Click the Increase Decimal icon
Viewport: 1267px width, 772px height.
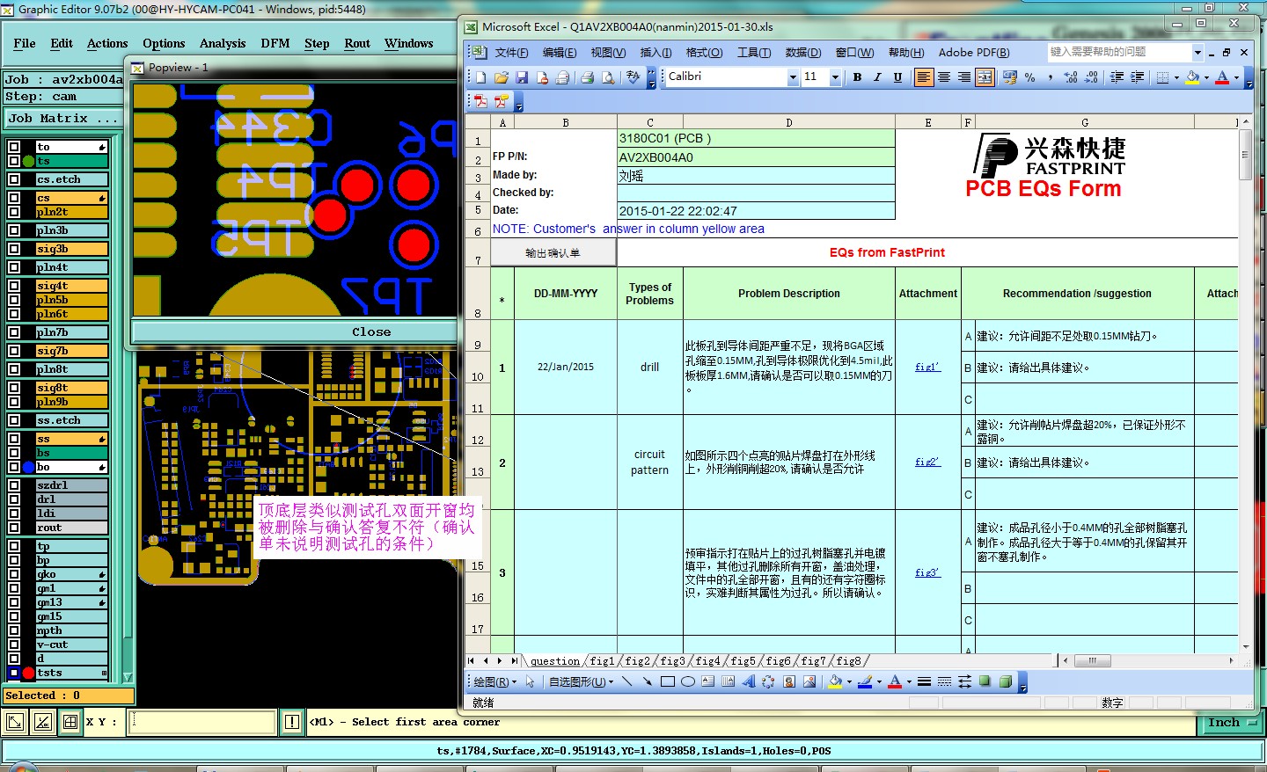click(x=1071, y=77)
